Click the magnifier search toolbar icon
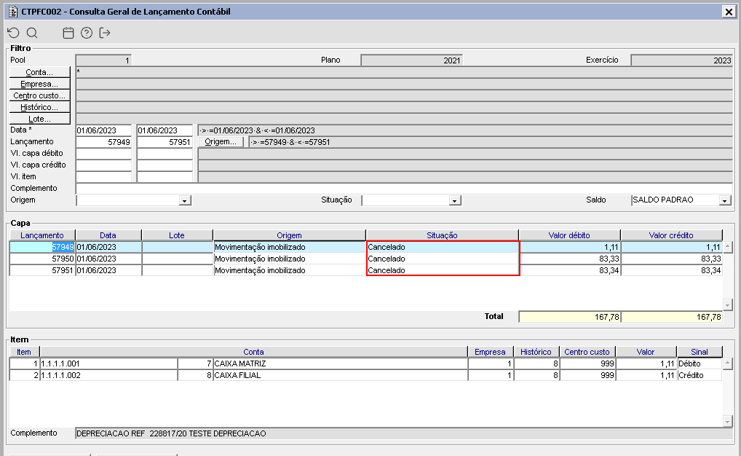Image resolution: width=741 pixels, height=456 pixels. [x=32, y=33]
